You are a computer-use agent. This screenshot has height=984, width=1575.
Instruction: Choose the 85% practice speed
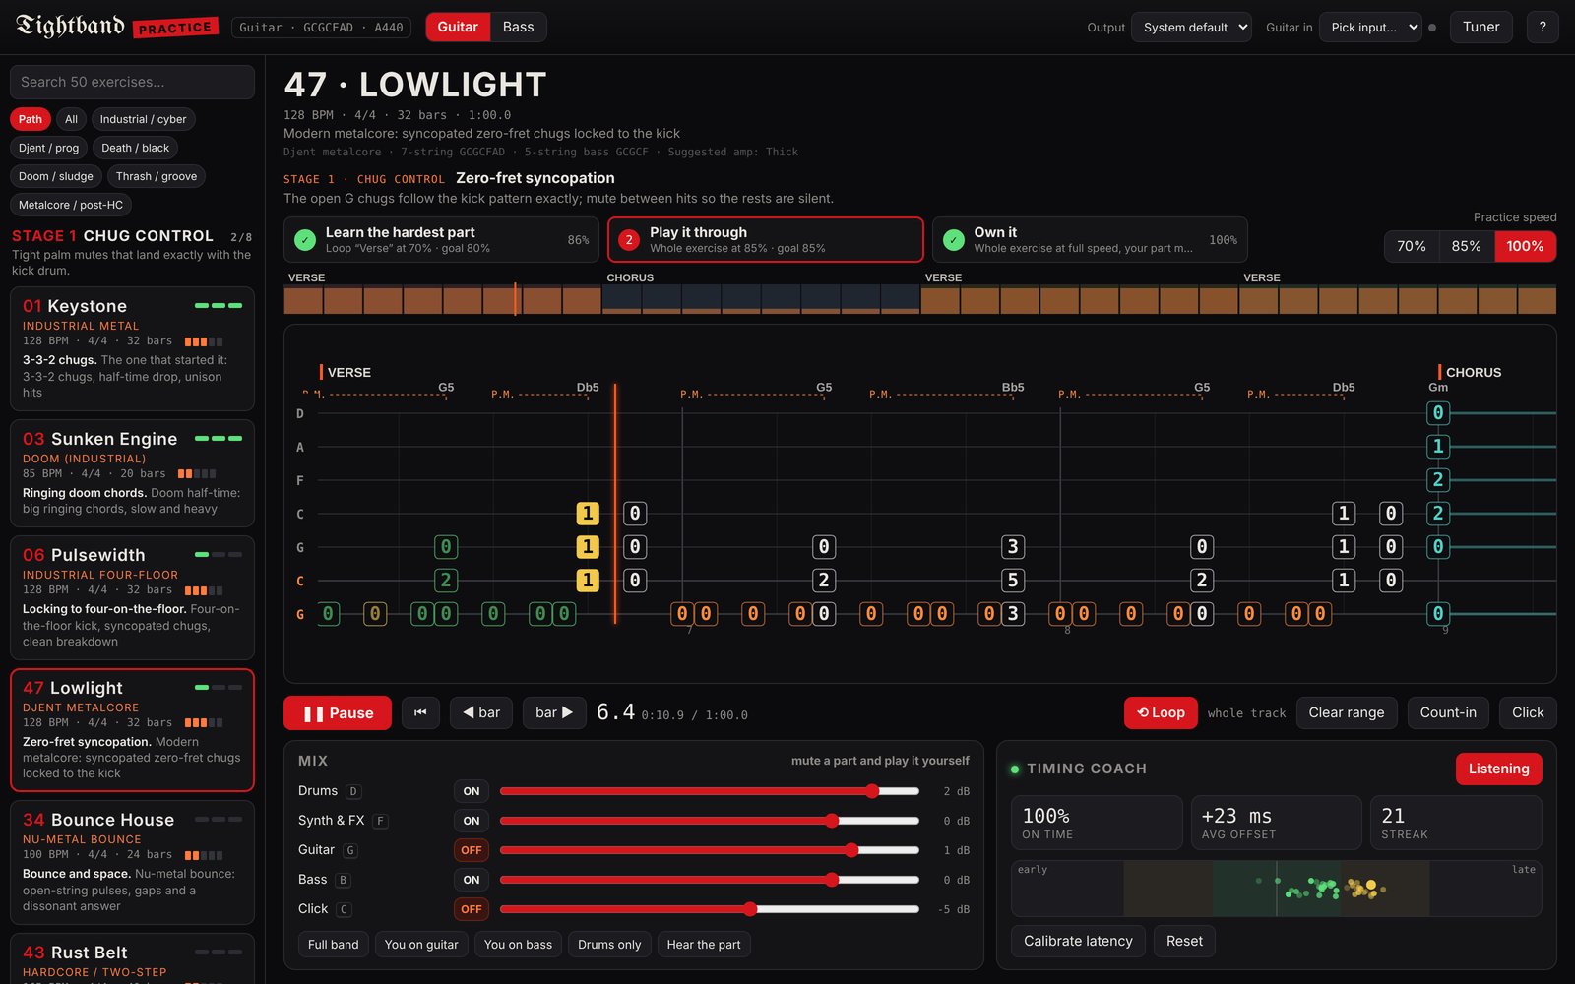[x=1467, y=246]
